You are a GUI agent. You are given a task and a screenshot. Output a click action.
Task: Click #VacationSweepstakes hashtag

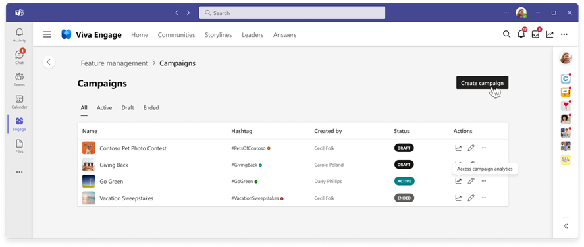click(x=255, y=198)
